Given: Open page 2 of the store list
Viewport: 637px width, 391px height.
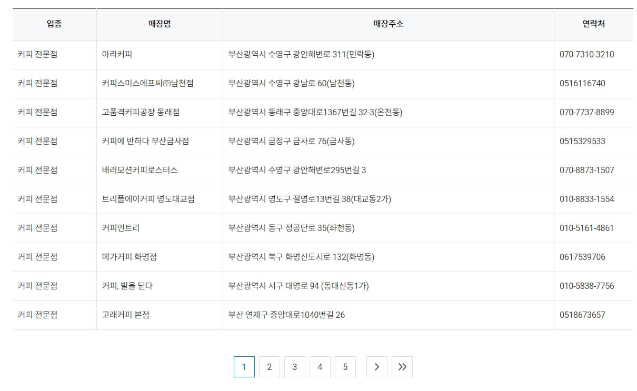Looking at the screenshot, I should tap(270, 367).
